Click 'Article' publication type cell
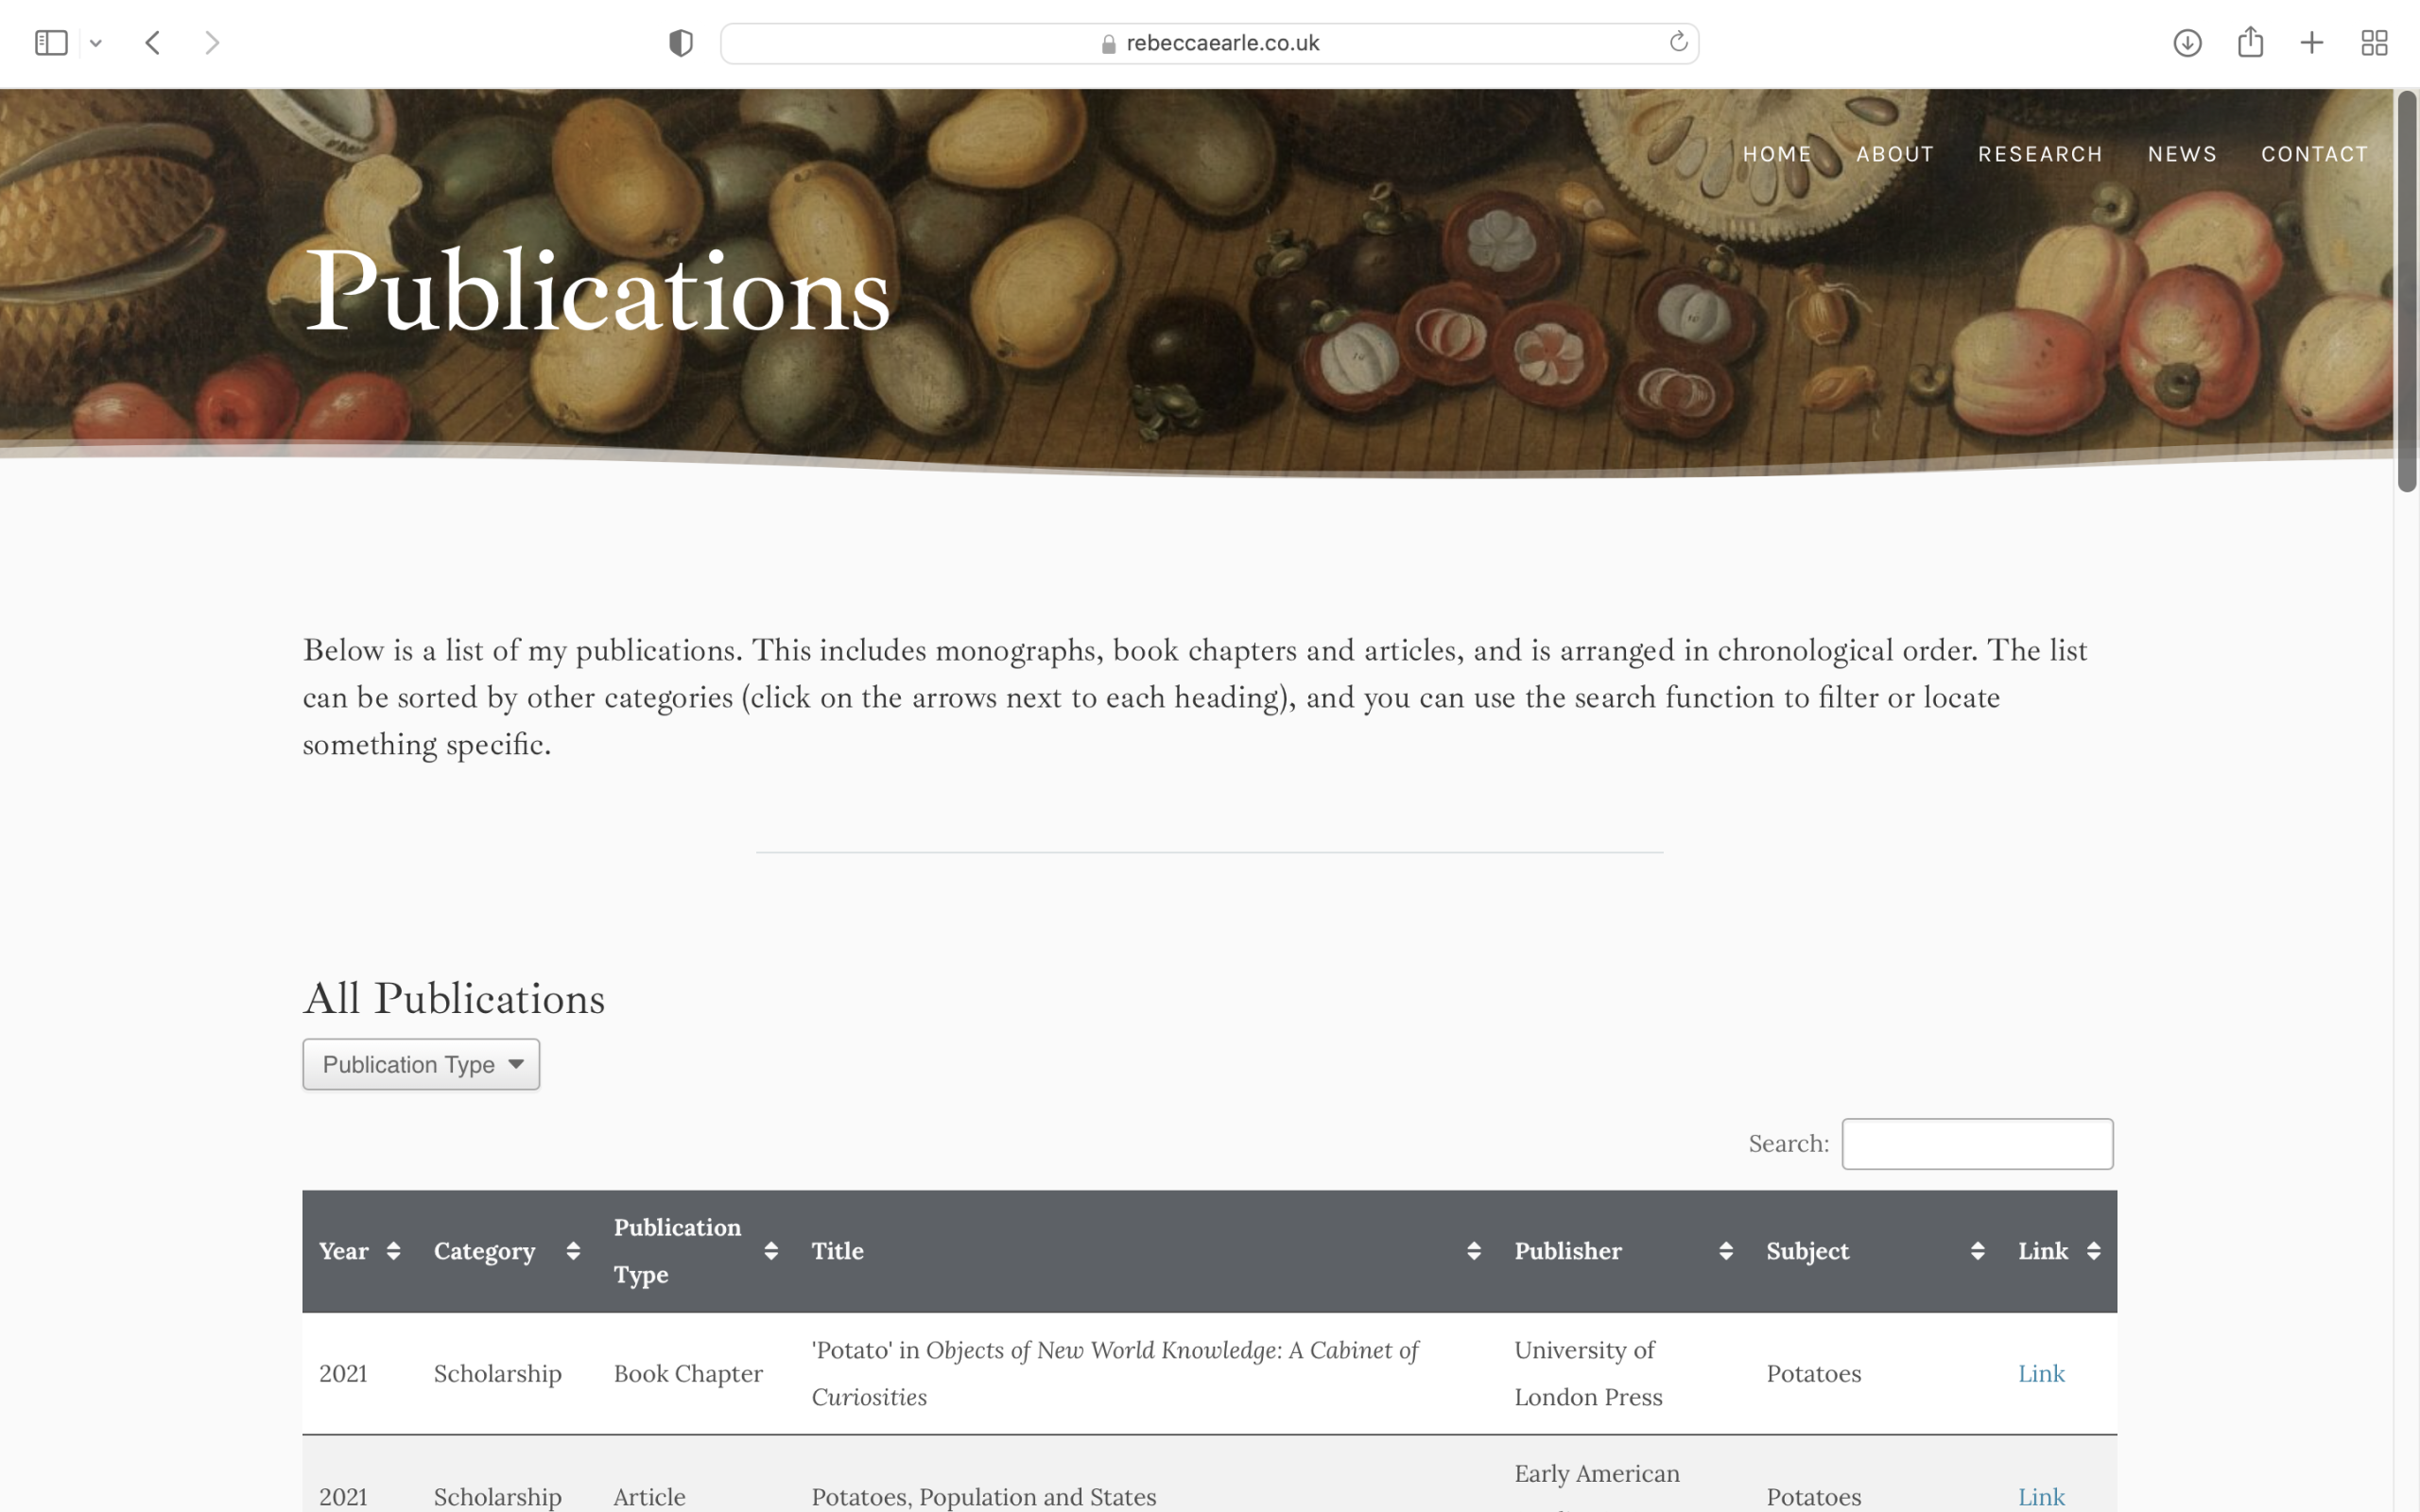 point(650,1497)
